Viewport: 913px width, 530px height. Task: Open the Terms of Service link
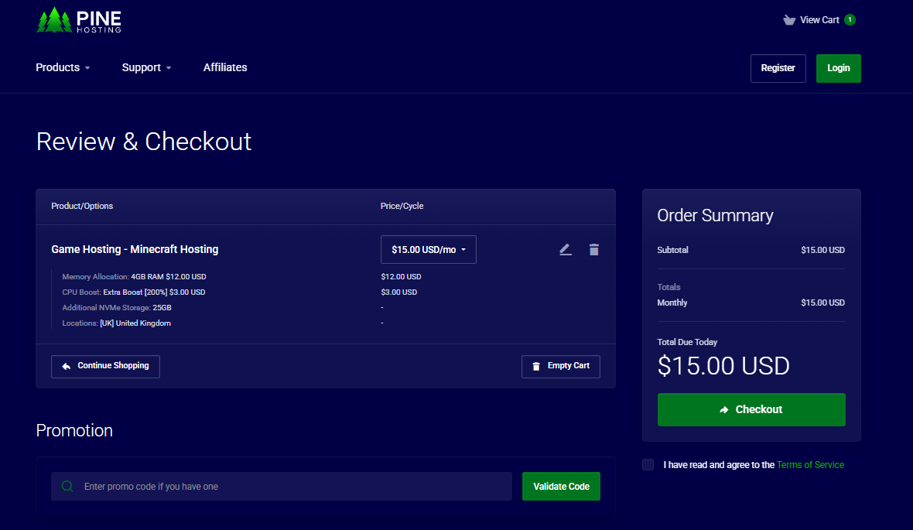810,465
